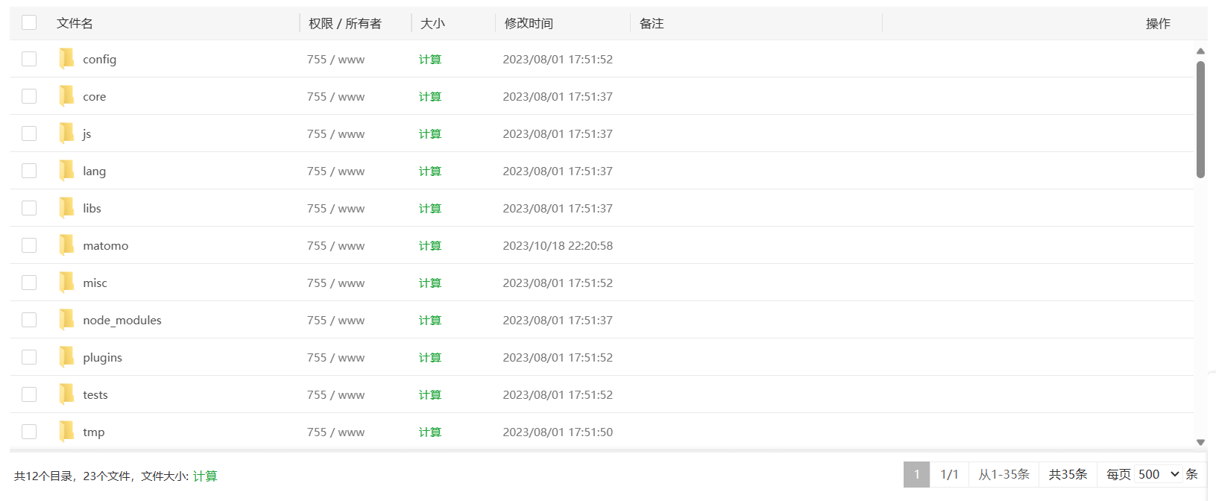Click the matomo folder icon
The image size is (1216, 501).
pos(67,245)
